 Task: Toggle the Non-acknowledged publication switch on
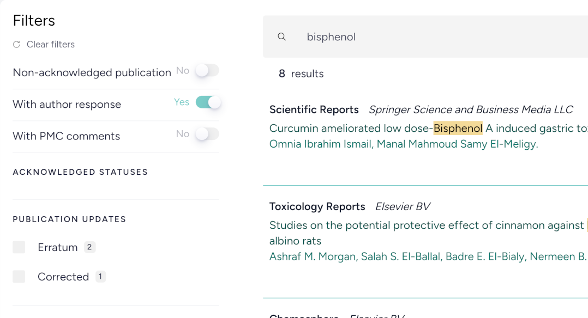click(207, 70)
